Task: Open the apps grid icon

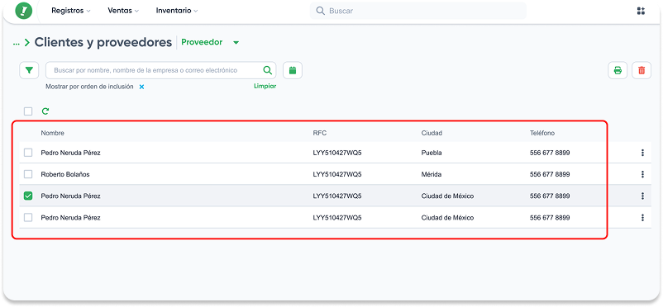Action: coord(641,11)
